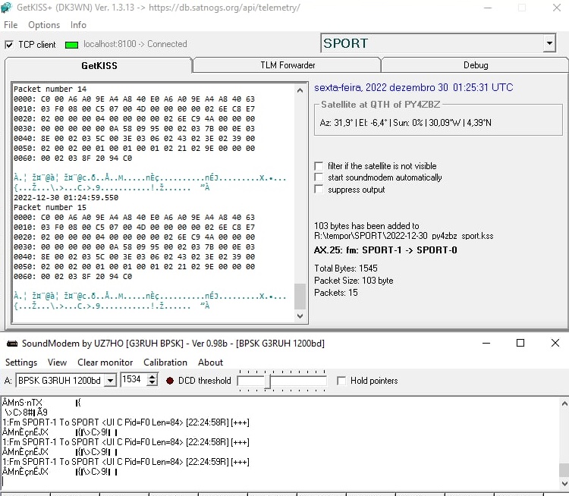Maximize the SoundModem window
The width and height of the screenshot is (569, 496).
click(x=520, y=344)
